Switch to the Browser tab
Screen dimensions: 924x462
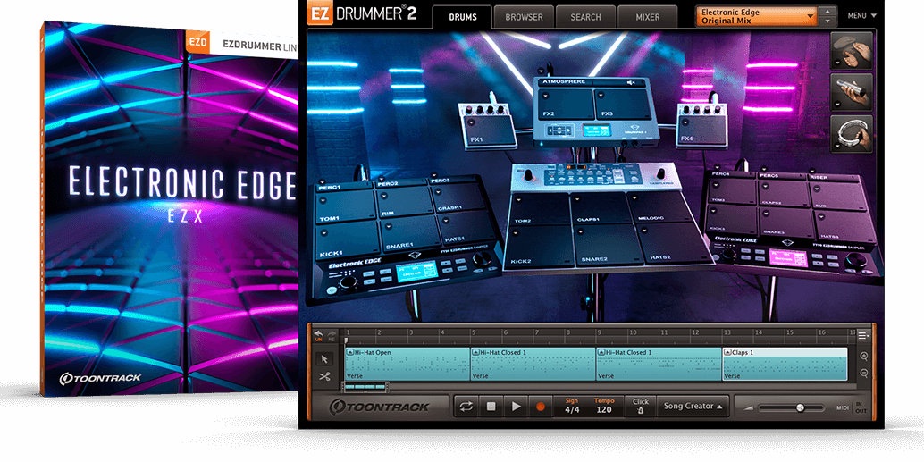[x=523, y=16]
